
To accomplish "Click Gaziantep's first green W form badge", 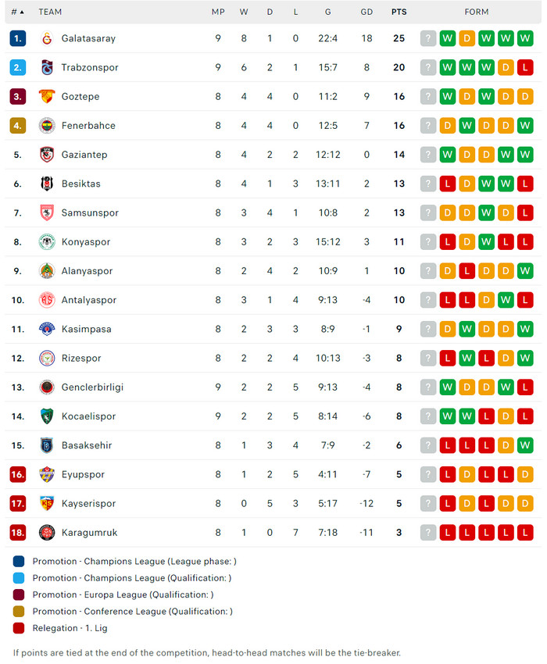I will tap(447, 155).
